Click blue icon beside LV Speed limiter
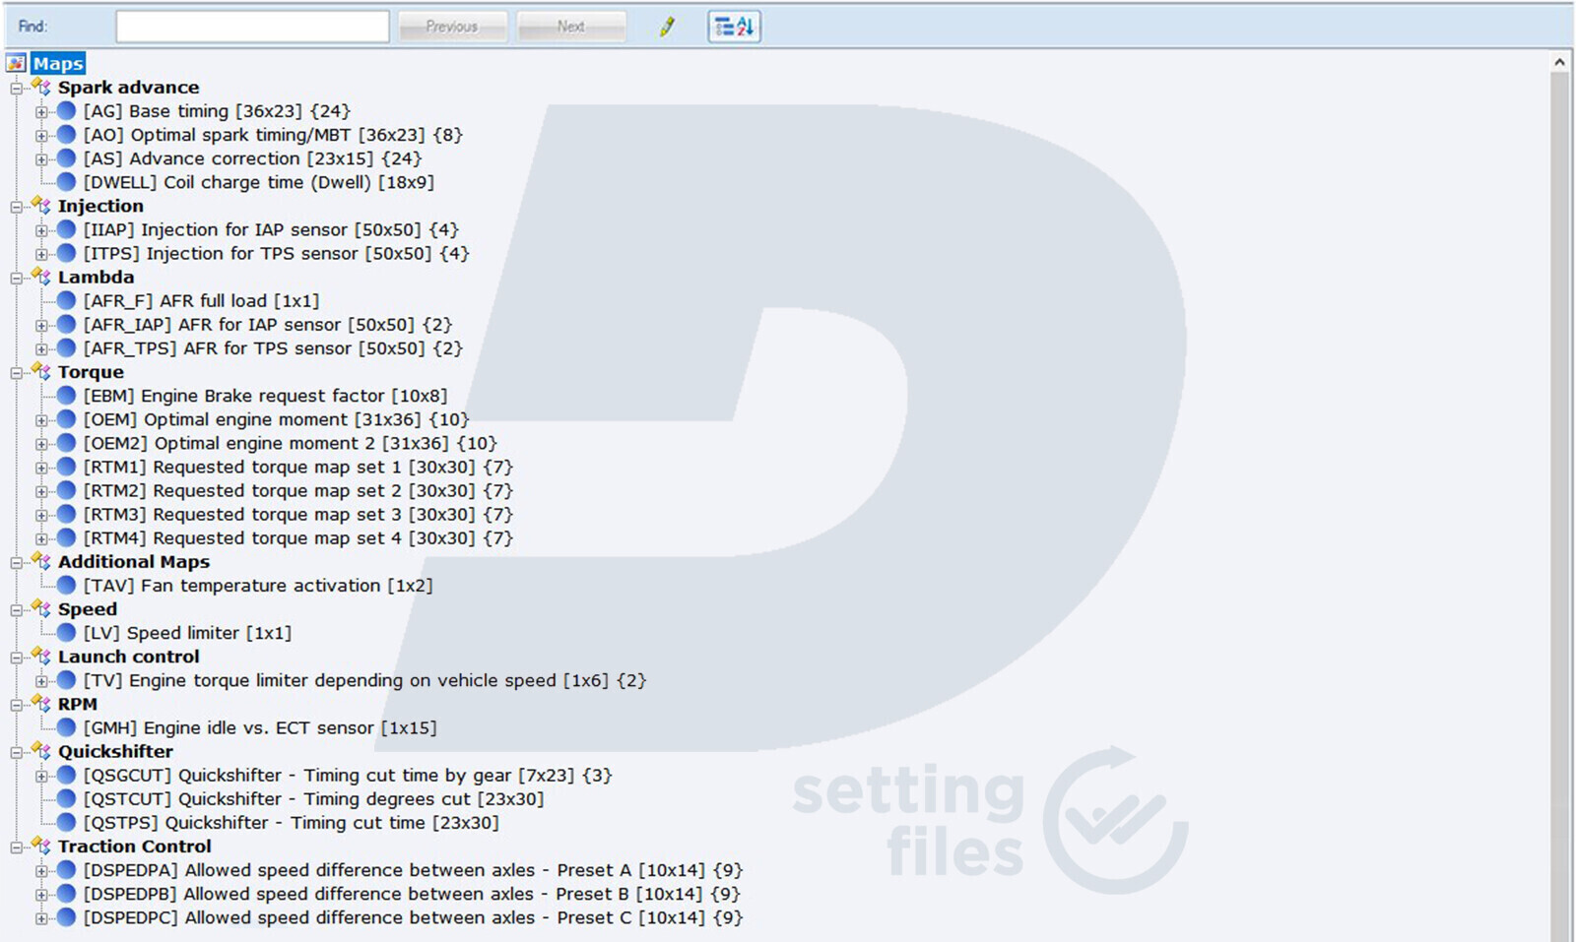The image size is (1576, 942). [66, 633]
